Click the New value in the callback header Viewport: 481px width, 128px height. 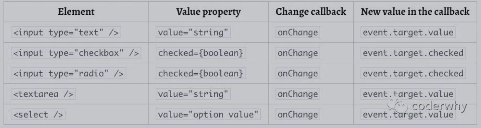click(x=415, y=12)
